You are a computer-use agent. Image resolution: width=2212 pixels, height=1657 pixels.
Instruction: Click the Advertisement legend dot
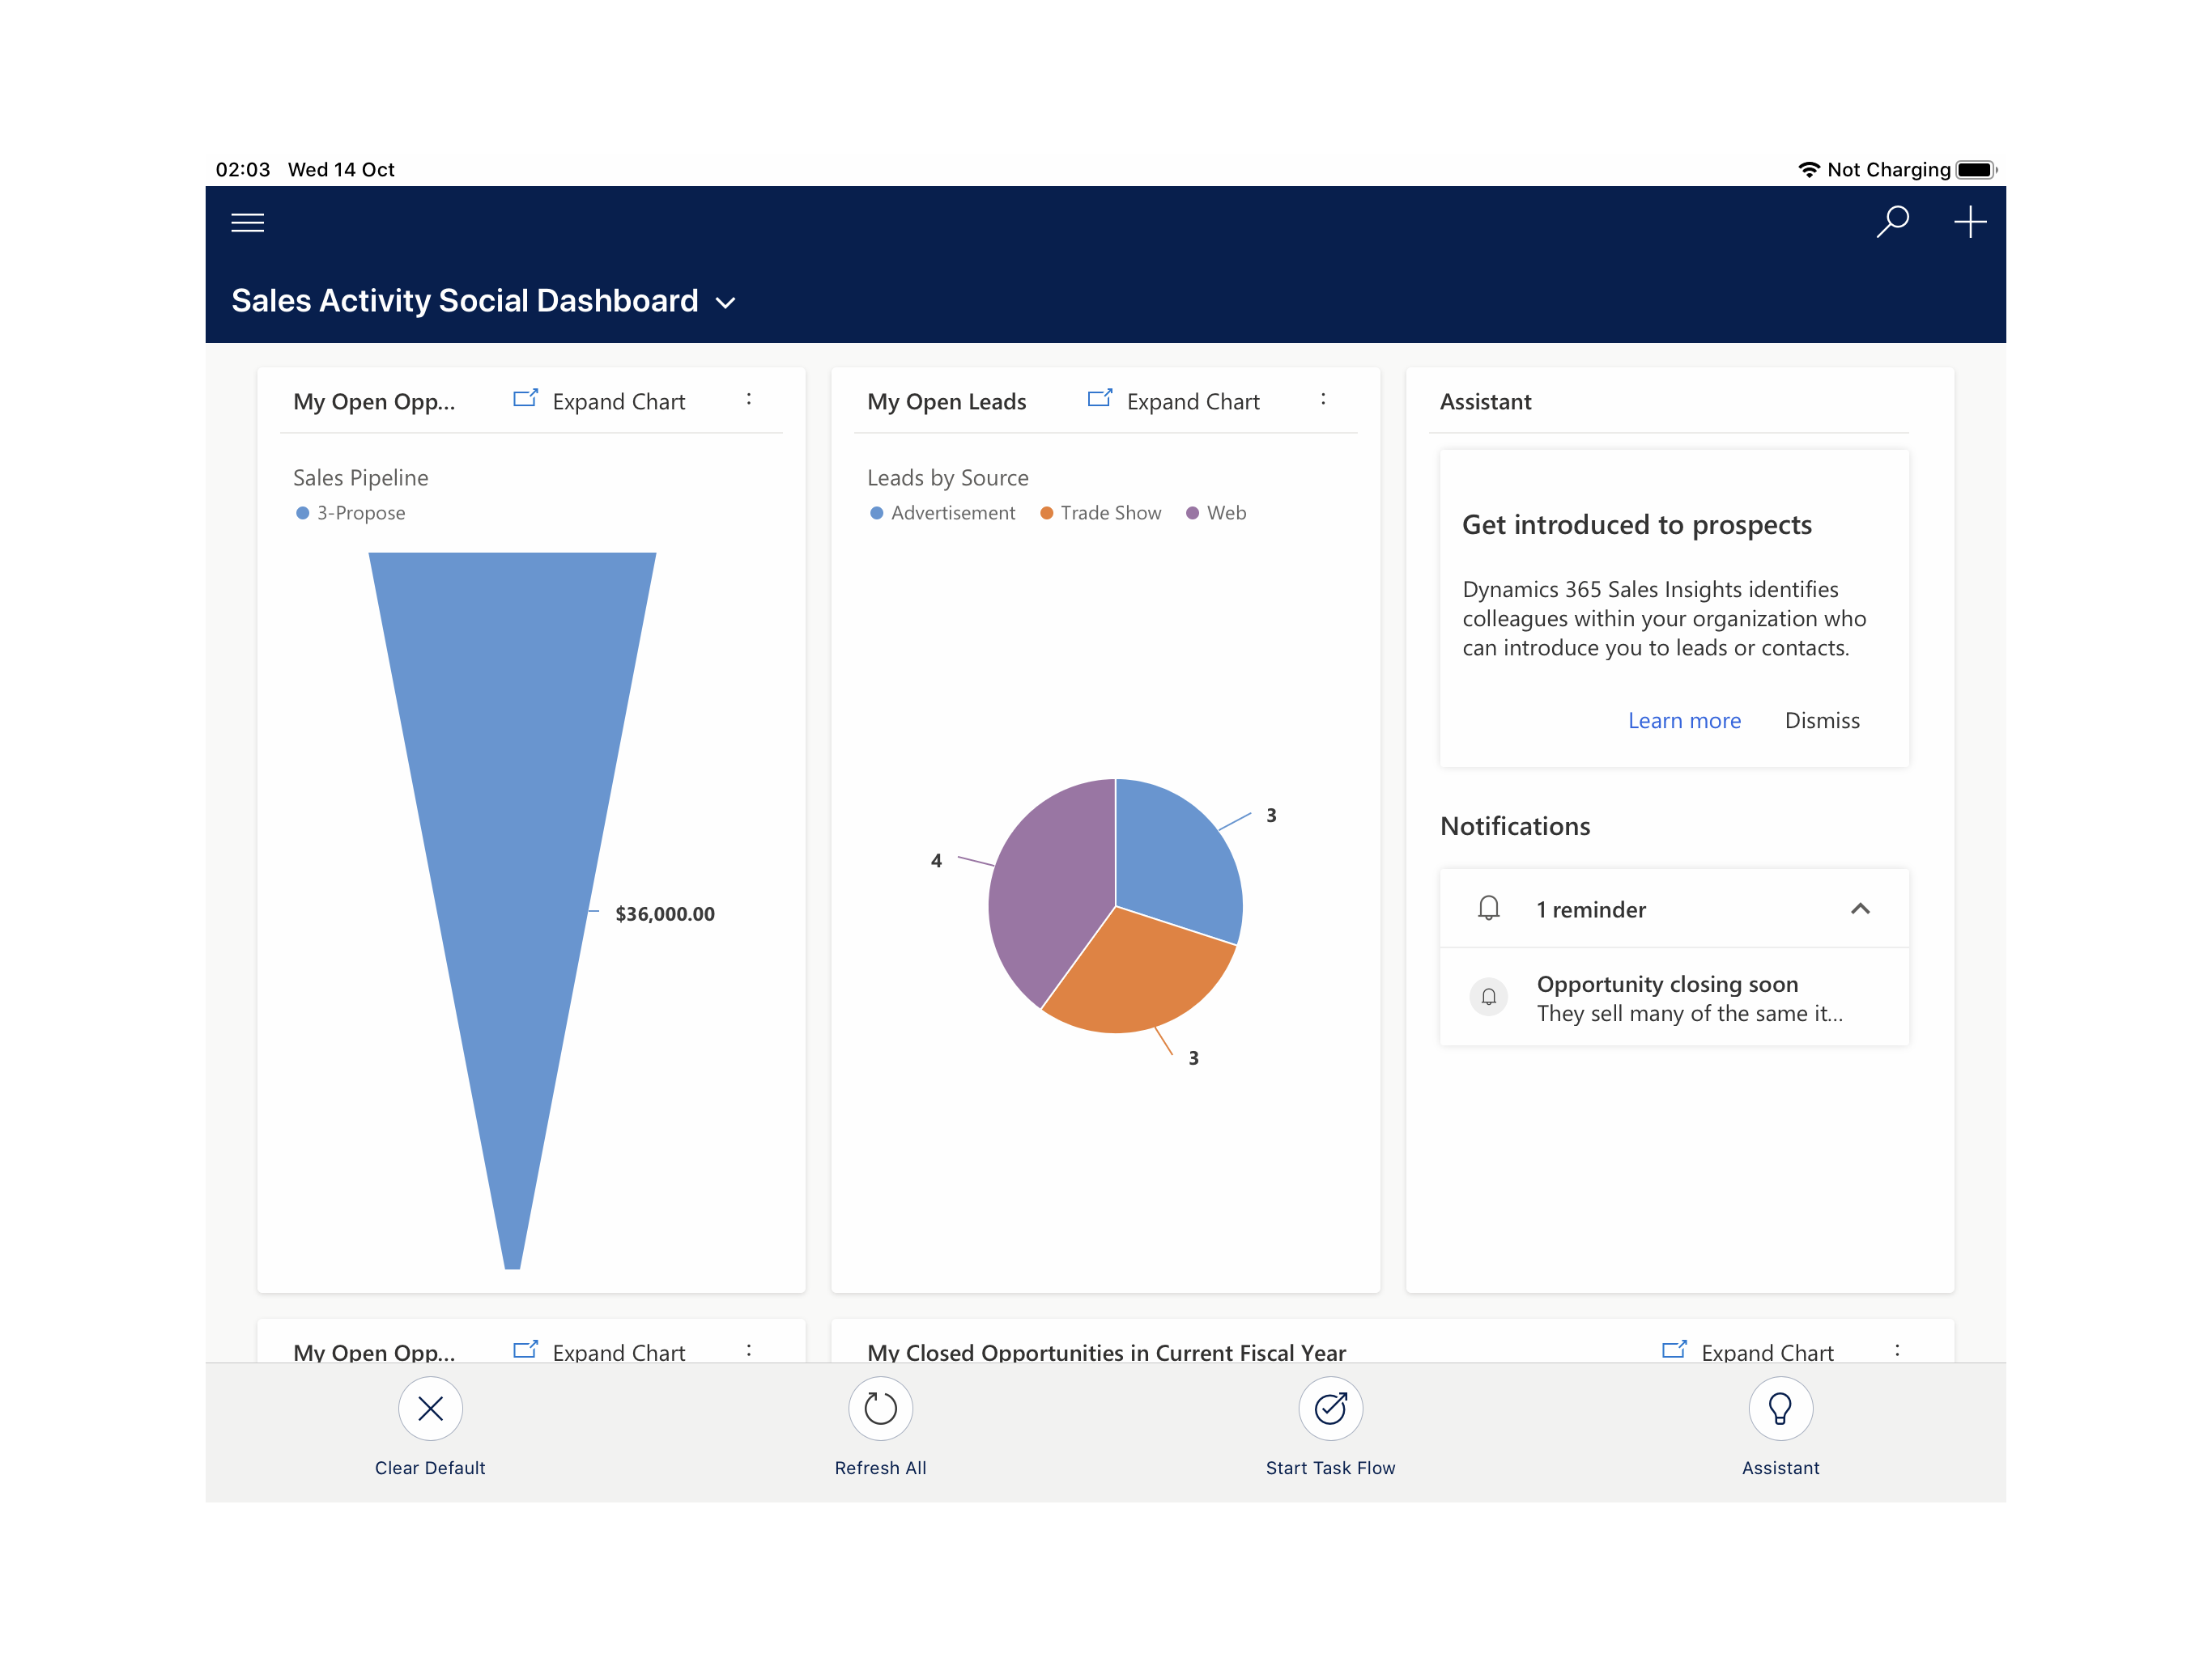(876, 513)
